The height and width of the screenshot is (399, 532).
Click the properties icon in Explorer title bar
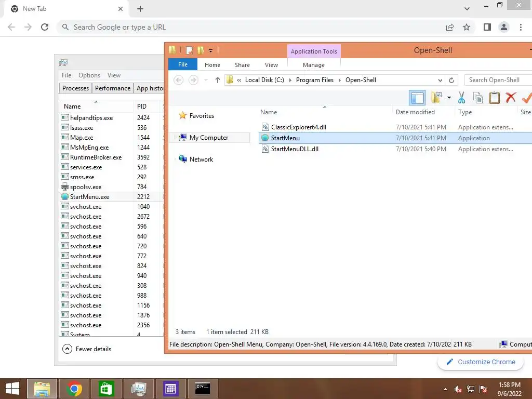click(189, 50)
